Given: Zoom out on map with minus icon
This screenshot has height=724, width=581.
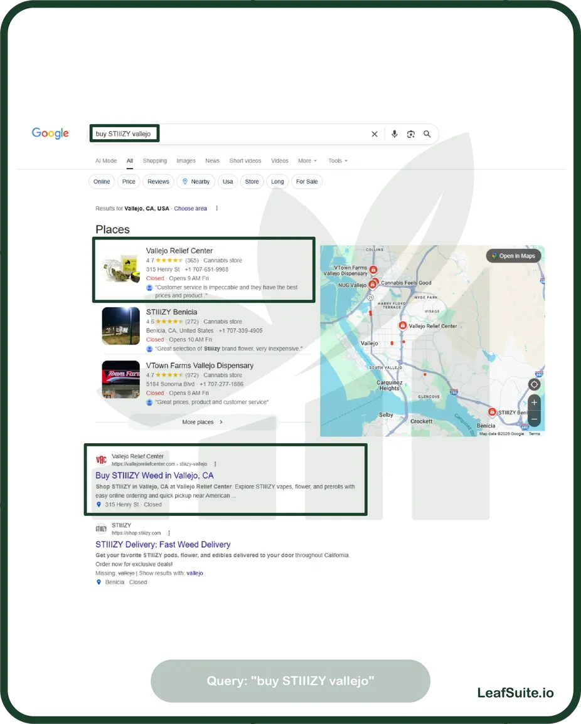Looking at the screenshot, I should tap(534, 418).
